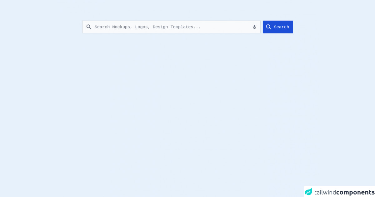This screenshot has width=375, height=197.
Task: Click the magnifier icon inside the Search button
Action: point(268,27)
